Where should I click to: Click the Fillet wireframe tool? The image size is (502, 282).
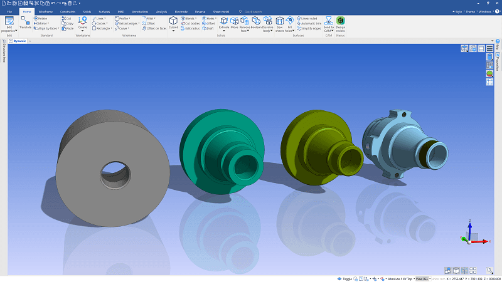pyautogui.click(x=149, y=19)
